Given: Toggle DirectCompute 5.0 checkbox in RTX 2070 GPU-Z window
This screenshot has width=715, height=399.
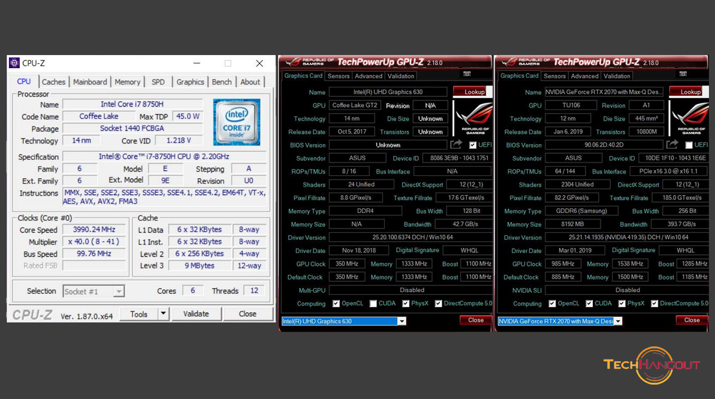Looking at the screenshot, I should pos(654,303).
